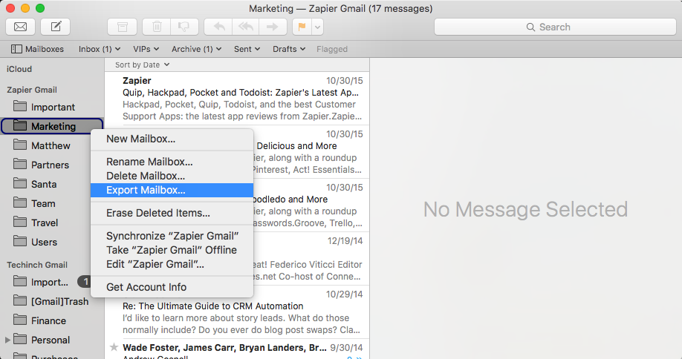Select the Marketing mailbox folder

(52, 126)
